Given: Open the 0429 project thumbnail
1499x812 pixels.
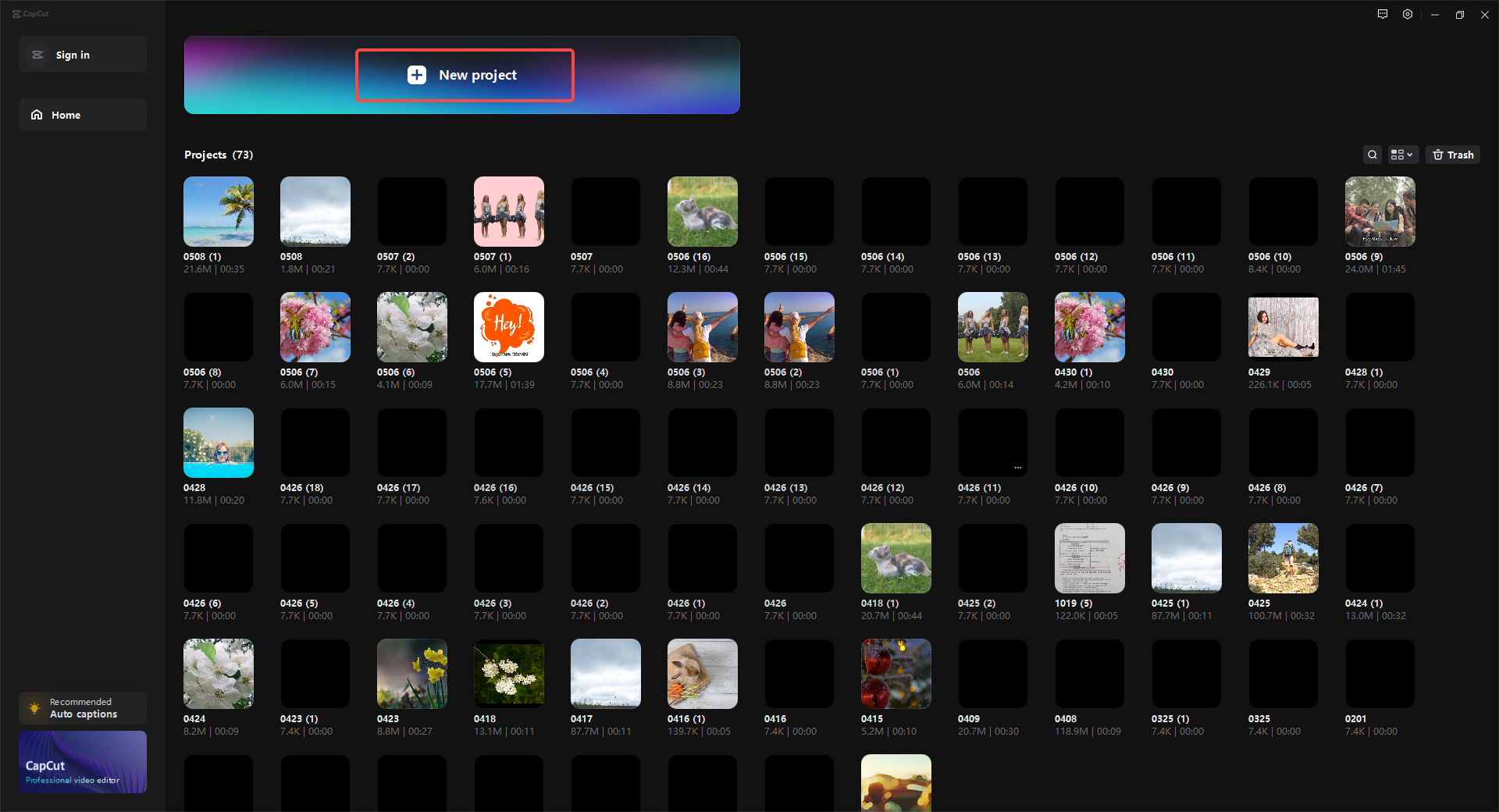Looking at the screenshot, I should pos(1282,326).
